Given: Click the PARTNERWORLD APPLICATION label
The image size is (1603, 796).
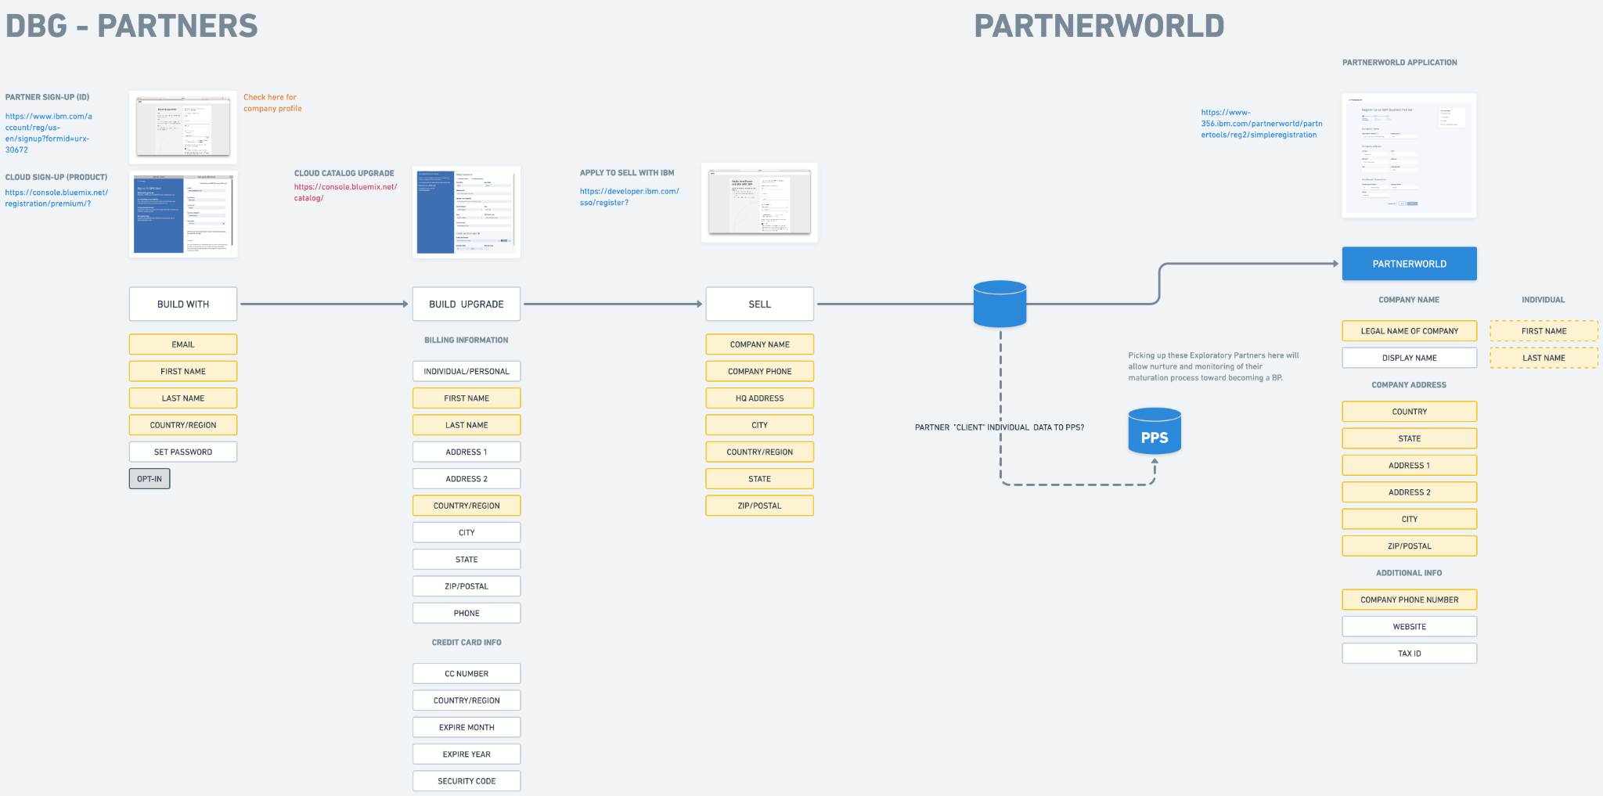Looking at the screenshot, I should point(1399,63).
